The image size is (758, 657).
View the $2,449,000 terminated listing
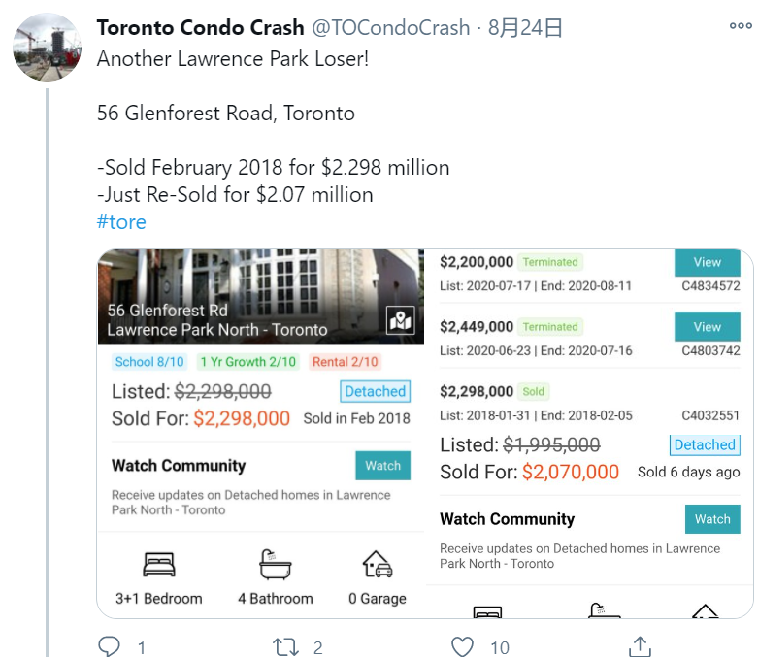coord(707,327)
